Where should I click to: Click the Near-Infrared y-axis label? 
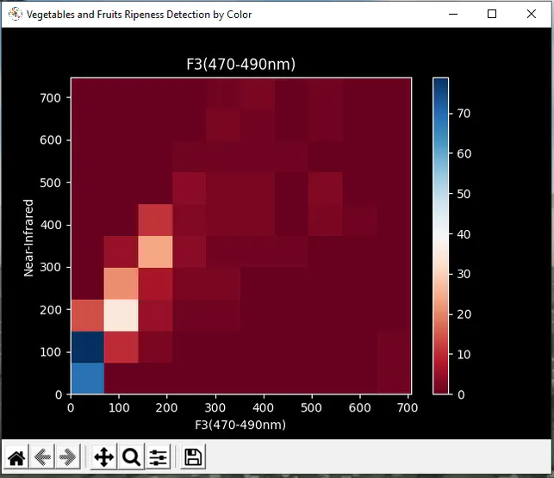[28, 238]
